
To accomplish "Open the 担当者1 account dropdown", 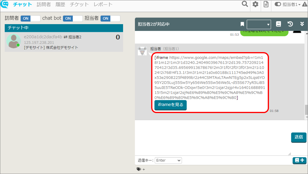I will (291, 4).
